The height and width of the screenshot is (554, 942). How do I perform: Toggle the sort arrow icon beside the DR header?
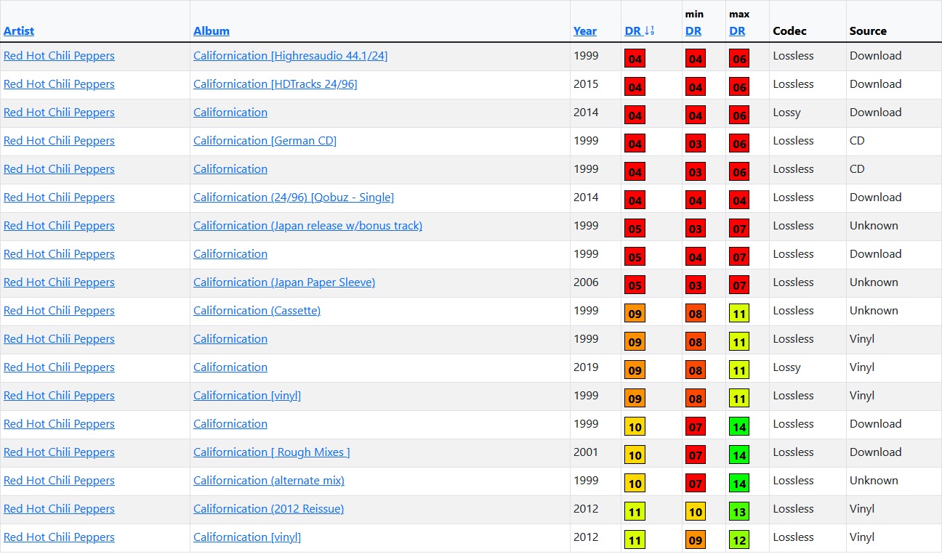click(x=650, y=30)
